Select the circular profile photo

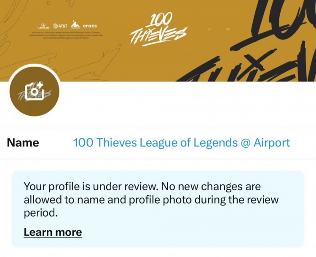(x=35, y=91)
